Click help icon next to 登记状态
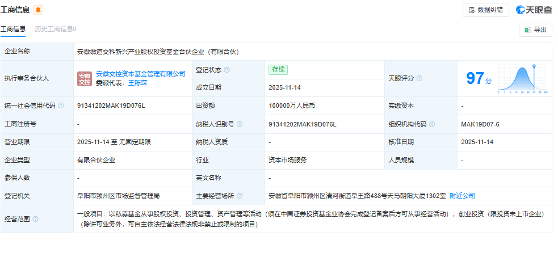This screenshot has height=253, width=558. (227, 70)
